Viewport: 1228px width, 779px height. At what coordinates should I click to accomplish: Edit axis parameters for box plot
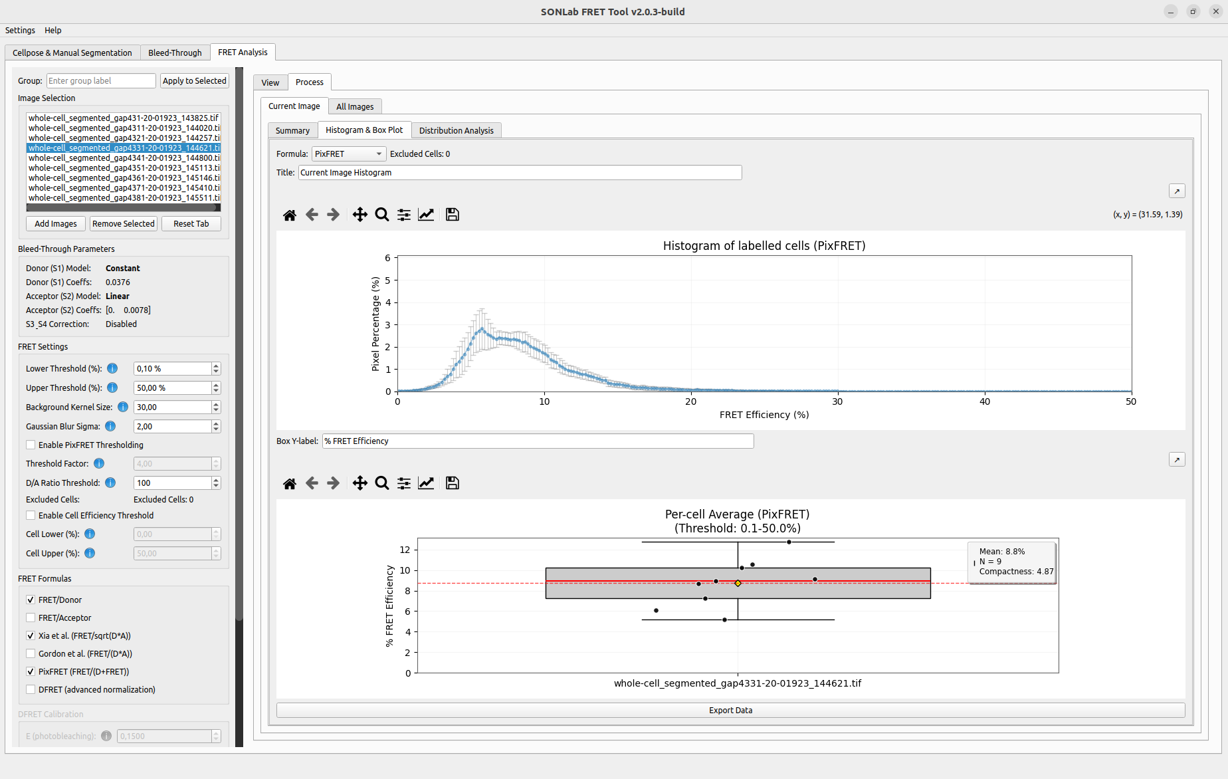[x=426, y=483]
